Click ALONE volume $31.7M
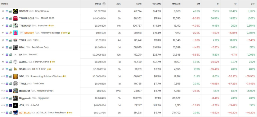This screenshot has height=117, width=257. coord(157,62)
